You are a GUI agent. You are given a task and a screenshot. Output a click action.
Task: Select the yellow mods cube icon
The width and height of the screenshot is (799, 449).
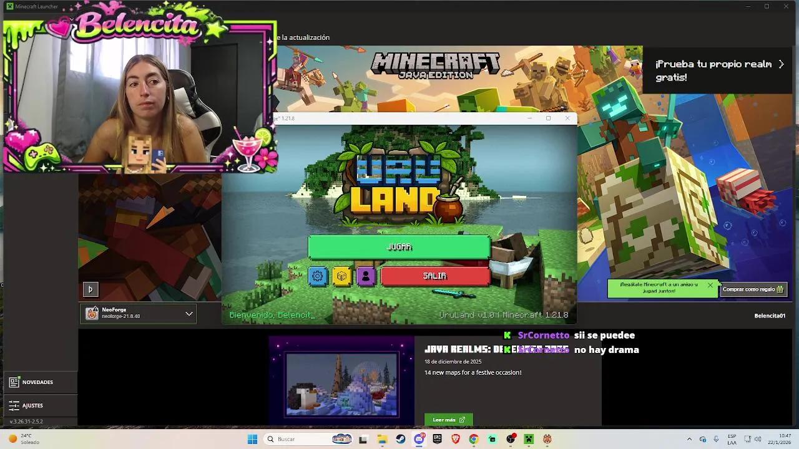click(342, 276)
